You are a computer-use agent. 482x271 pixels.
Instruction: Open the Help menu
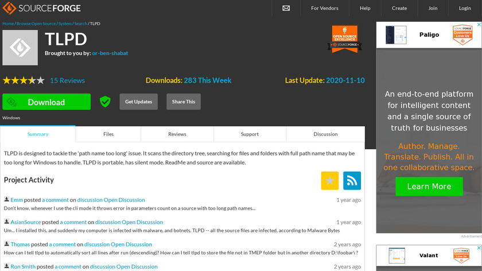click(365, 8)
